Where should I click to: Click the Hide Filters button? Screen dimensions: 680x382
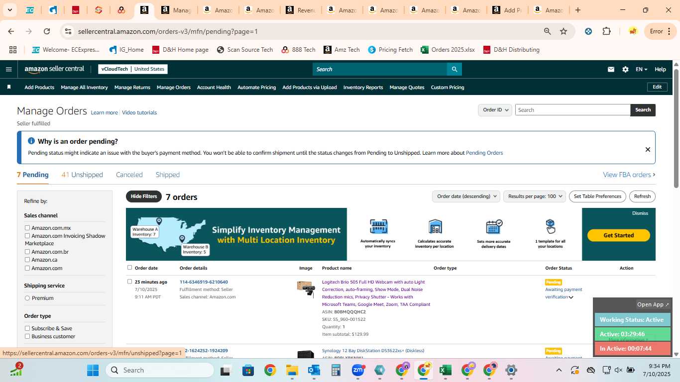point(144,196)
